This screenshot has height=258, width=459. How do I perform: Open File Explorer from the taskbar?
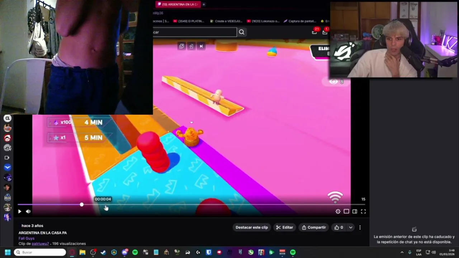pyautogui.click(x=82, y=252)
